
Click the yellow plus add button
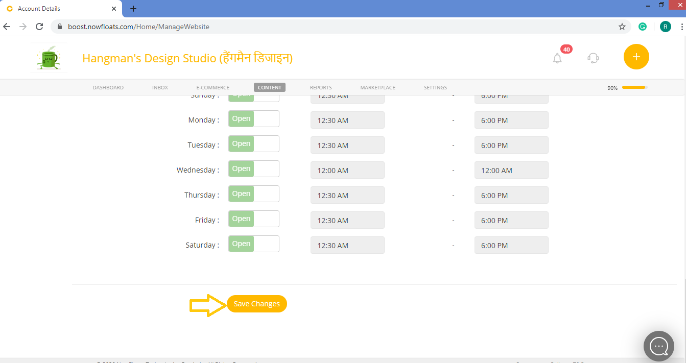(x=636, y=57)
